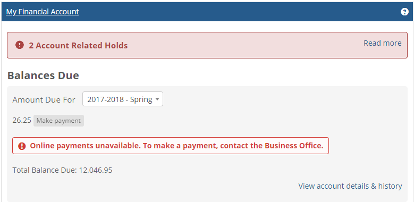
Task: Click the Make payment button
Action: click(58, 121)
